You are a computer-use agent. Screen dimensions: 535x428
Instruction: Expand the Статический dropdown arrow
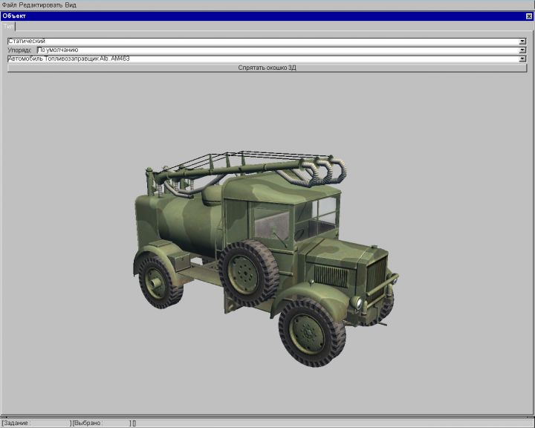pyautogui.click(x=523, y=41)
